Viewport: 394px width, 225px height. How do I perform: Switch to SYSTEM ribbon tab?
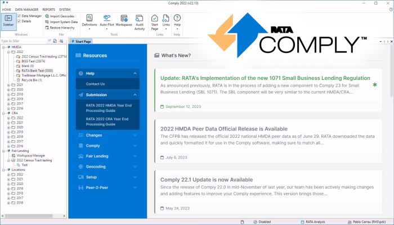coord(65,10)
